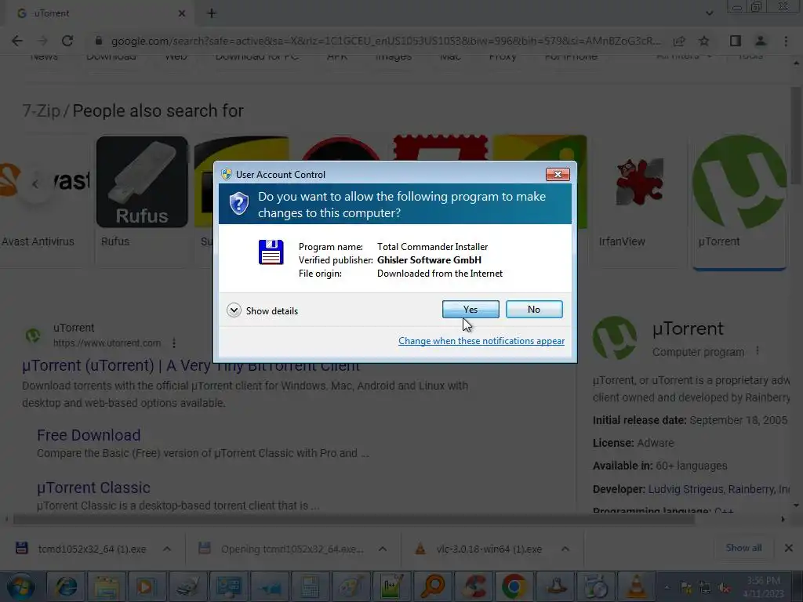The height and width of the screenshot is (602, 803).
Task: Click the uTorrent result favicon
Action: 33,335
